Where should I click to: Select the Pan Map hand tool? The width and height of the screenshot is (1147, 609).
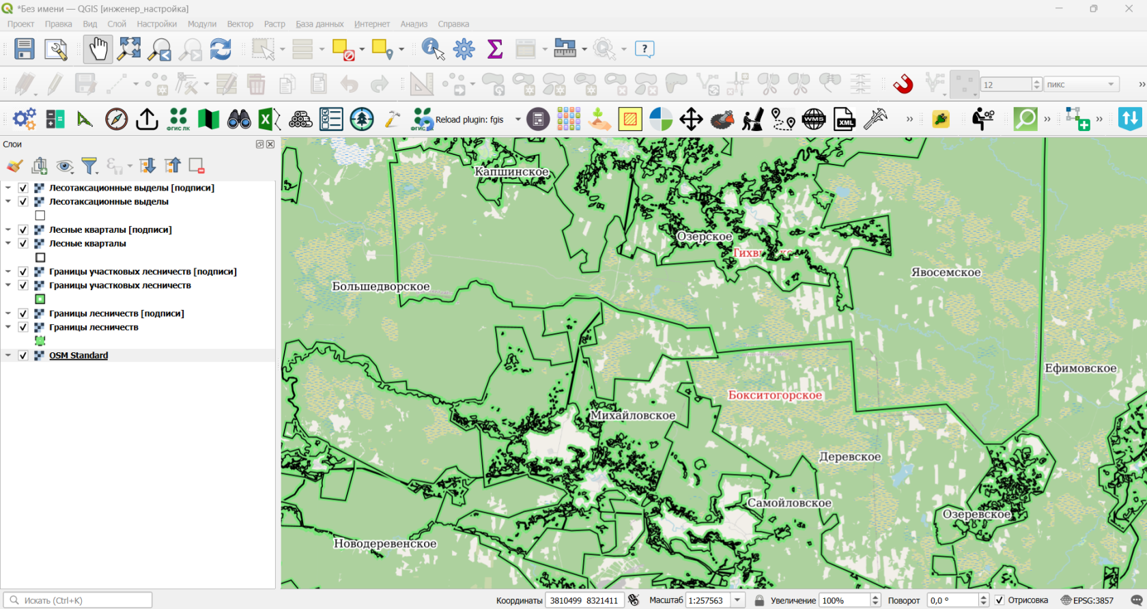tap(98, 49)
